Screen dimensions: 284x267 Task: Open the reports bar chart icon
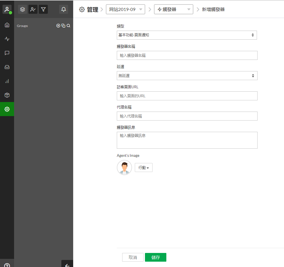coord(7,81)
